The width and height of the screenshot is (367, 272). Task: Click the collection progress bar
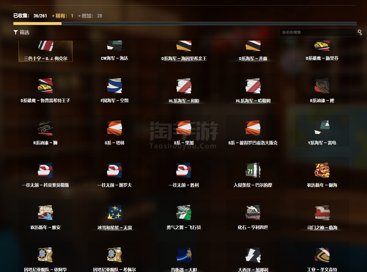point(185,24)
